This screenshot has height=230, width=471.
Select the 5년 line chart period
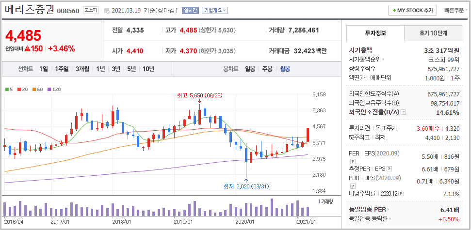click(x=131, y=69)
